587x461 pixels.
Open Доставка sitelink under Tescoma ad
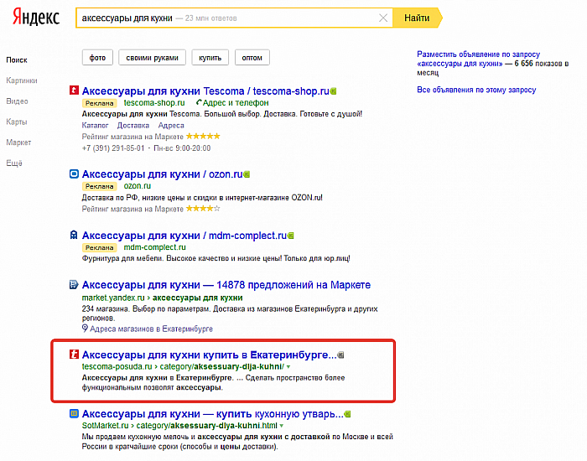click(x=132, y=126)
